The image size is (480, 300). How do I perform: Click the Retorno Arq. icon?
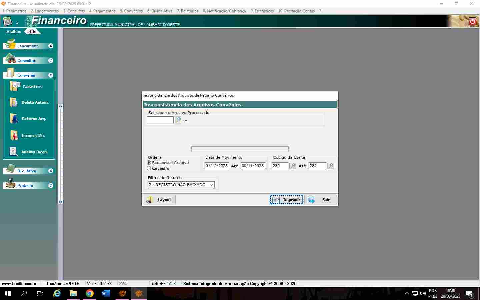(14, 119)
